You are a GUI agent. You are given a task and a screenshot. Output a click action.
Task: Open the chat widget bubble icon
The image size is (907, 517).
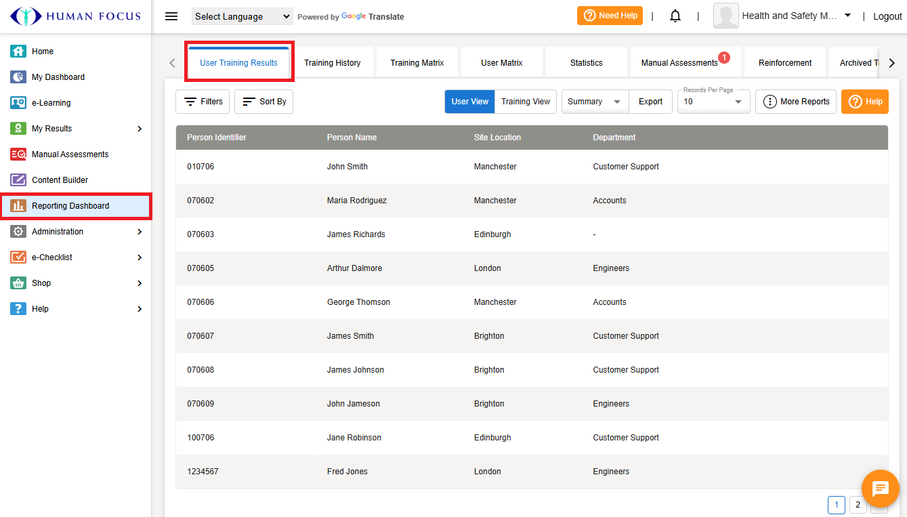880,488
